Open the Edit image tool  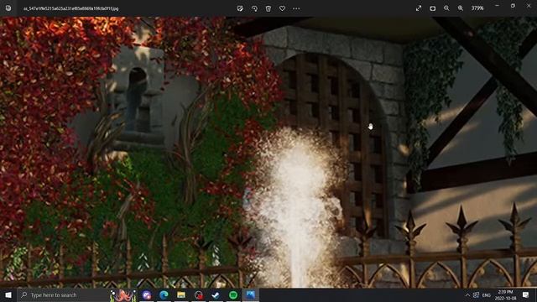(240, 8)
